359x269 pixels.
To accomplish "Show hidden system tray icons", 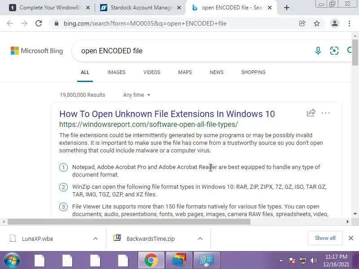I will [x=281, y=260].
